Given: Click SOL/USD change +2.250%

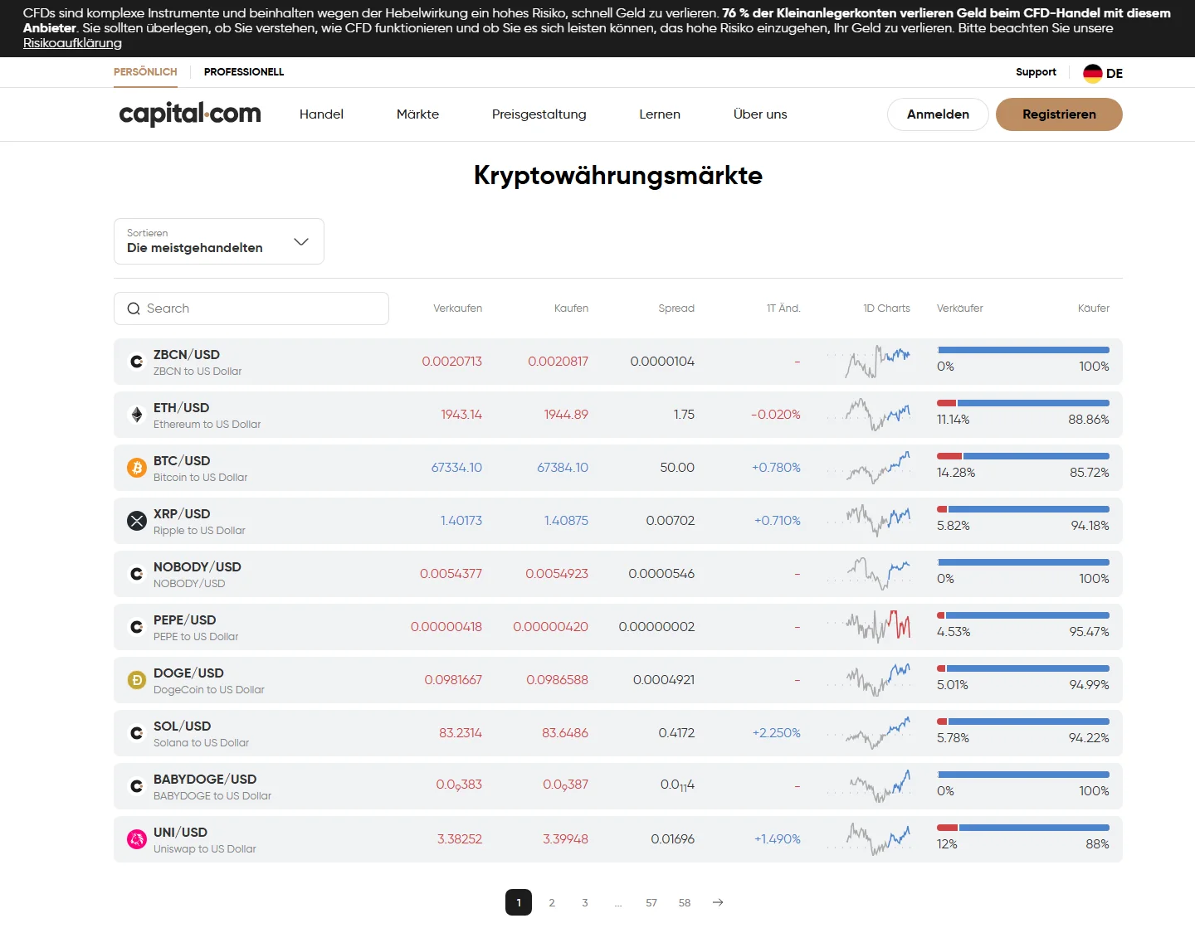Looking at the screenshot, I should [777, 733].
